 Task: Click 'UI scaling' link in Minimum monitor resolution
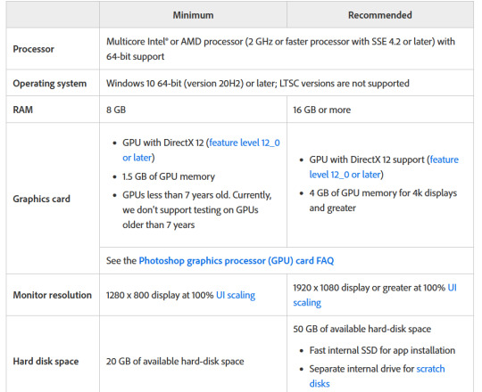click(x=236, y=295)
